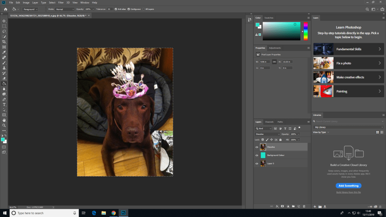Select the Lasso tool
The height and width of the screenshot is (217, 386).
pyautogui.click(x=4, y=31)
